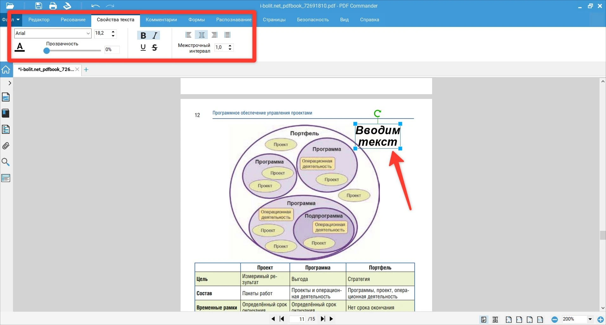Toggle Italic formatting
The height and width of the screenshot is (325, 606).
(x=155, y=36)
